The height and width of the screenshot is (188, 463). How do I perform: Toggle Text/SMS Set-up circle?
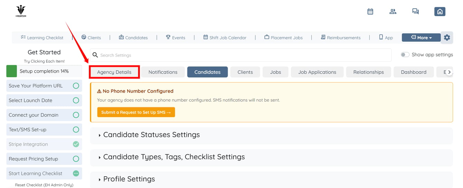pyautogui.click(x=76, y=129)
